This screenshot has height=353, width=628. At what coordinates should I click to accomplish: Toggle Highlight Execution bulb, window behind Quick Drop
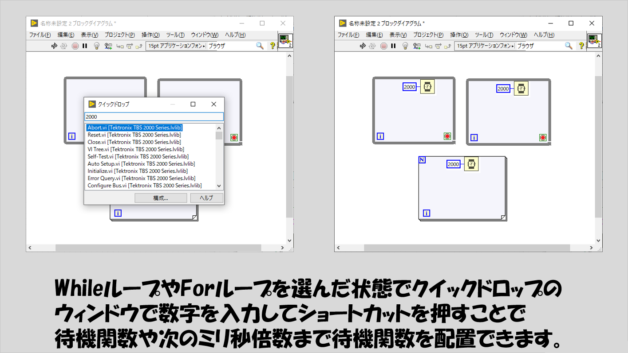click(x=96, y=46)
